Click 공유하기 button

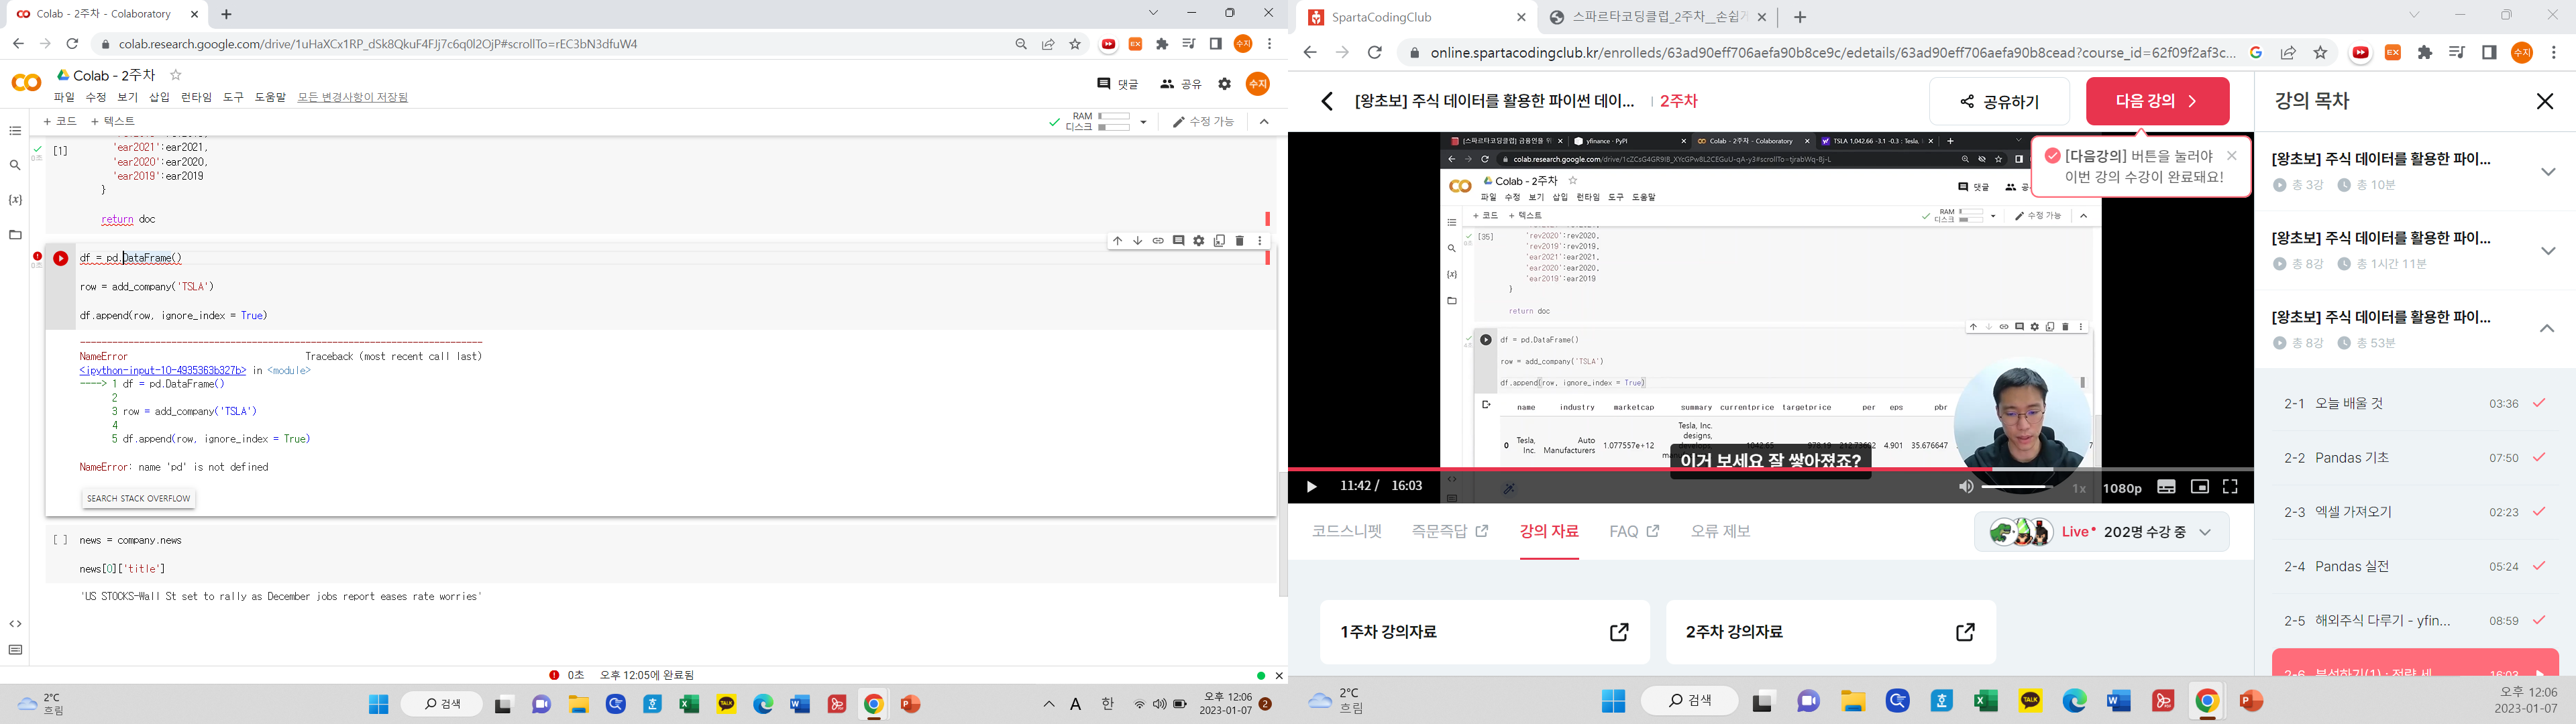pyautogui.click(x=1999, y=101)
